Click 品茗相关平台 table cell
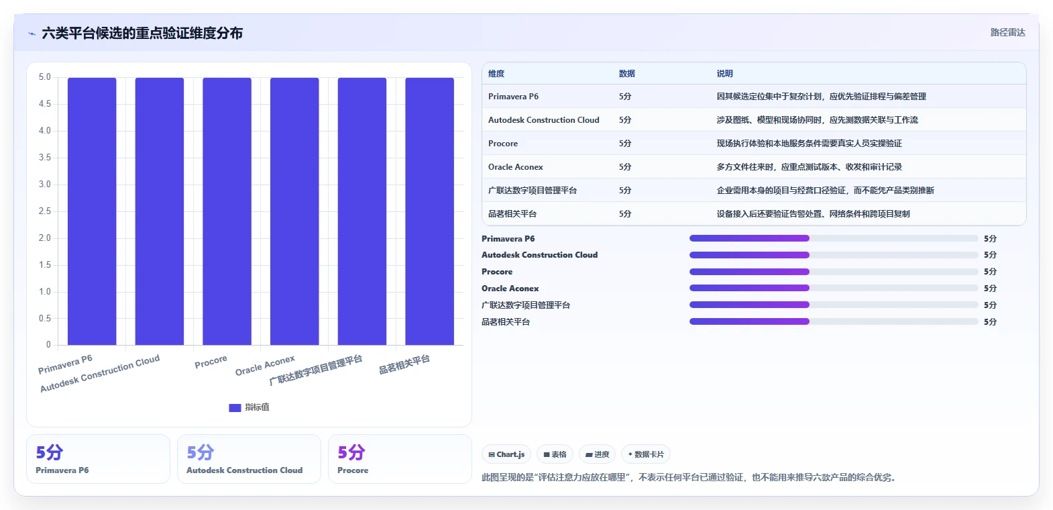Image resolution: width=1053 pixels, height=510 pixels. pyautogui.click(x=512, y=214)
